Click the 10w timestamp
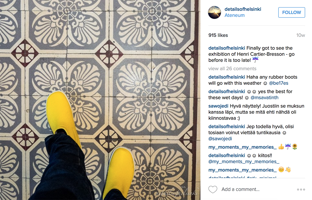This screenshot has width=312, height=200. 301,35
